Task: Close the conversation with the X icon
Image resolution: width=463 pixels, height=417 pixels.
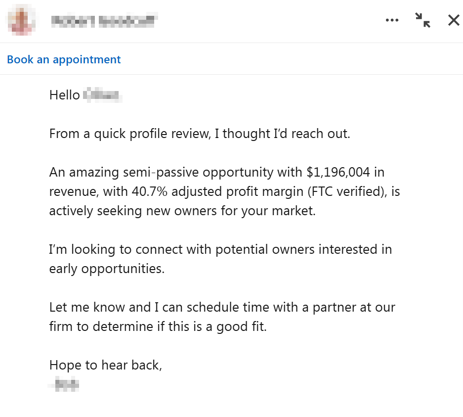Action: [453, 20]
